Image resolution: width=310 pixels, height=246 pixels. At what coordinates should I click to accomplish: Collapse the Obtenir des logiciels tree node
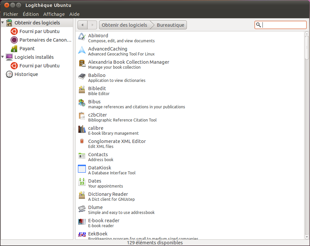point(3,22)
